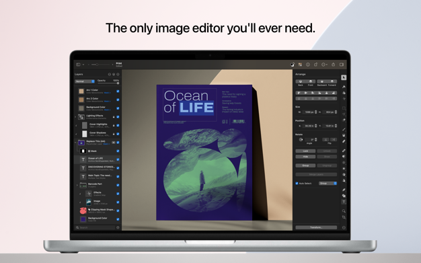Select the Zoom magnifier tool
Screen dimensions: 421x263
click(x=344, y=211)
